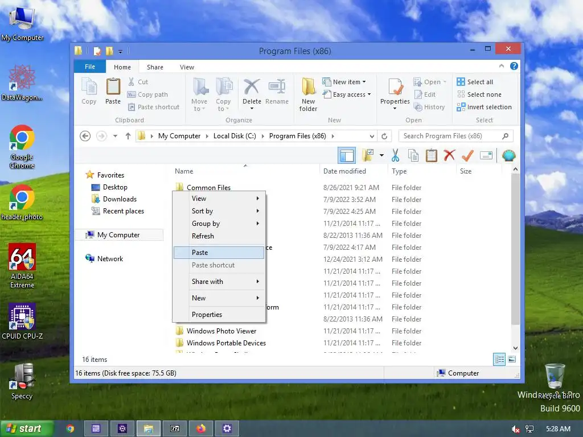Click the Search Program Files (x86) box
The image size is (583, 437).
[456, 136]
